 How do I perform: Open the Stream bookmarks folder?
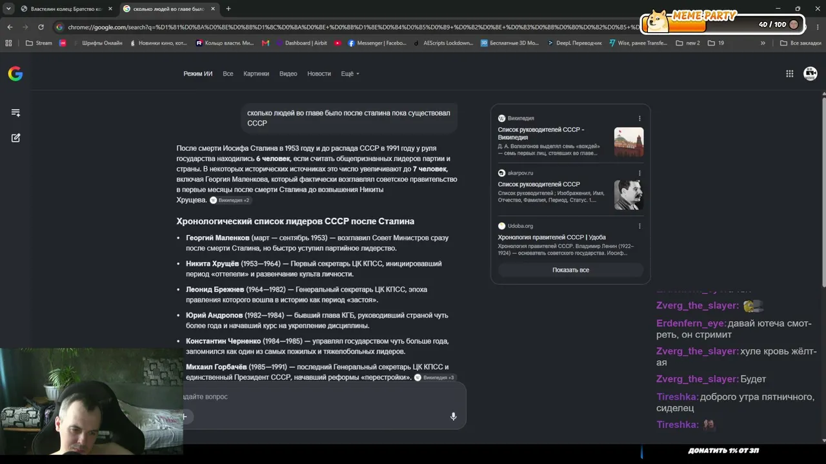(x=39, y=43)
